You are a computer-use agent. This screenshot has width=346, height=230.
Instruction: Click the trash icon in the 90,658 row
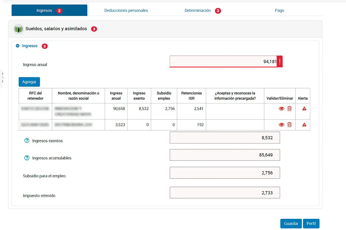click(x=289, y=109)
